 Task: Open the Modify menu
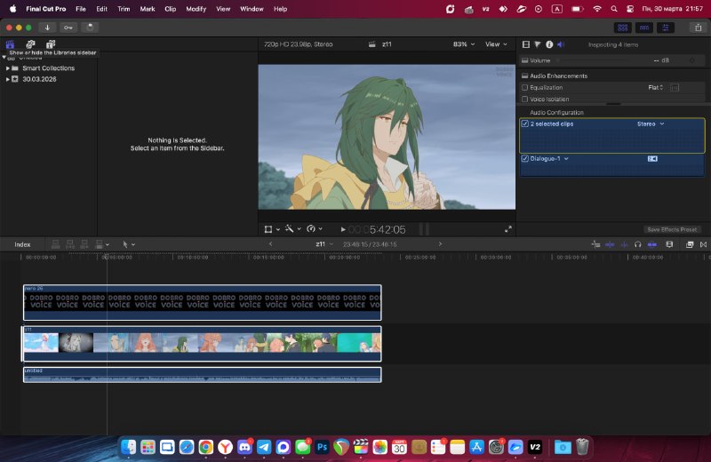196,9
